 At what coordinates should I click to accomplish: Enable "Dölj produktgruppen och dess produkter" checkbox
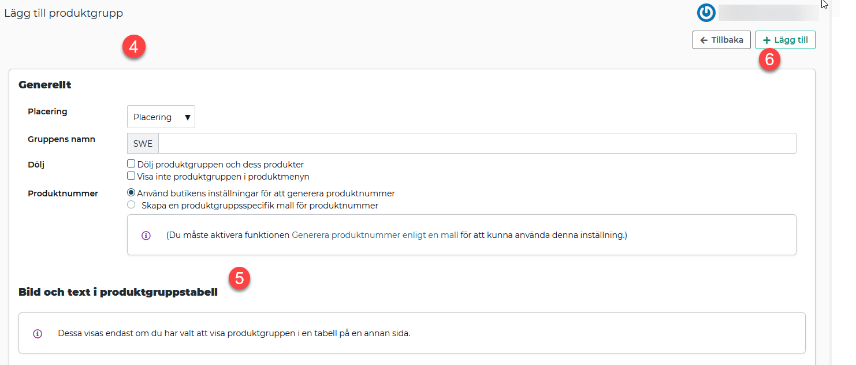point(131,164)
